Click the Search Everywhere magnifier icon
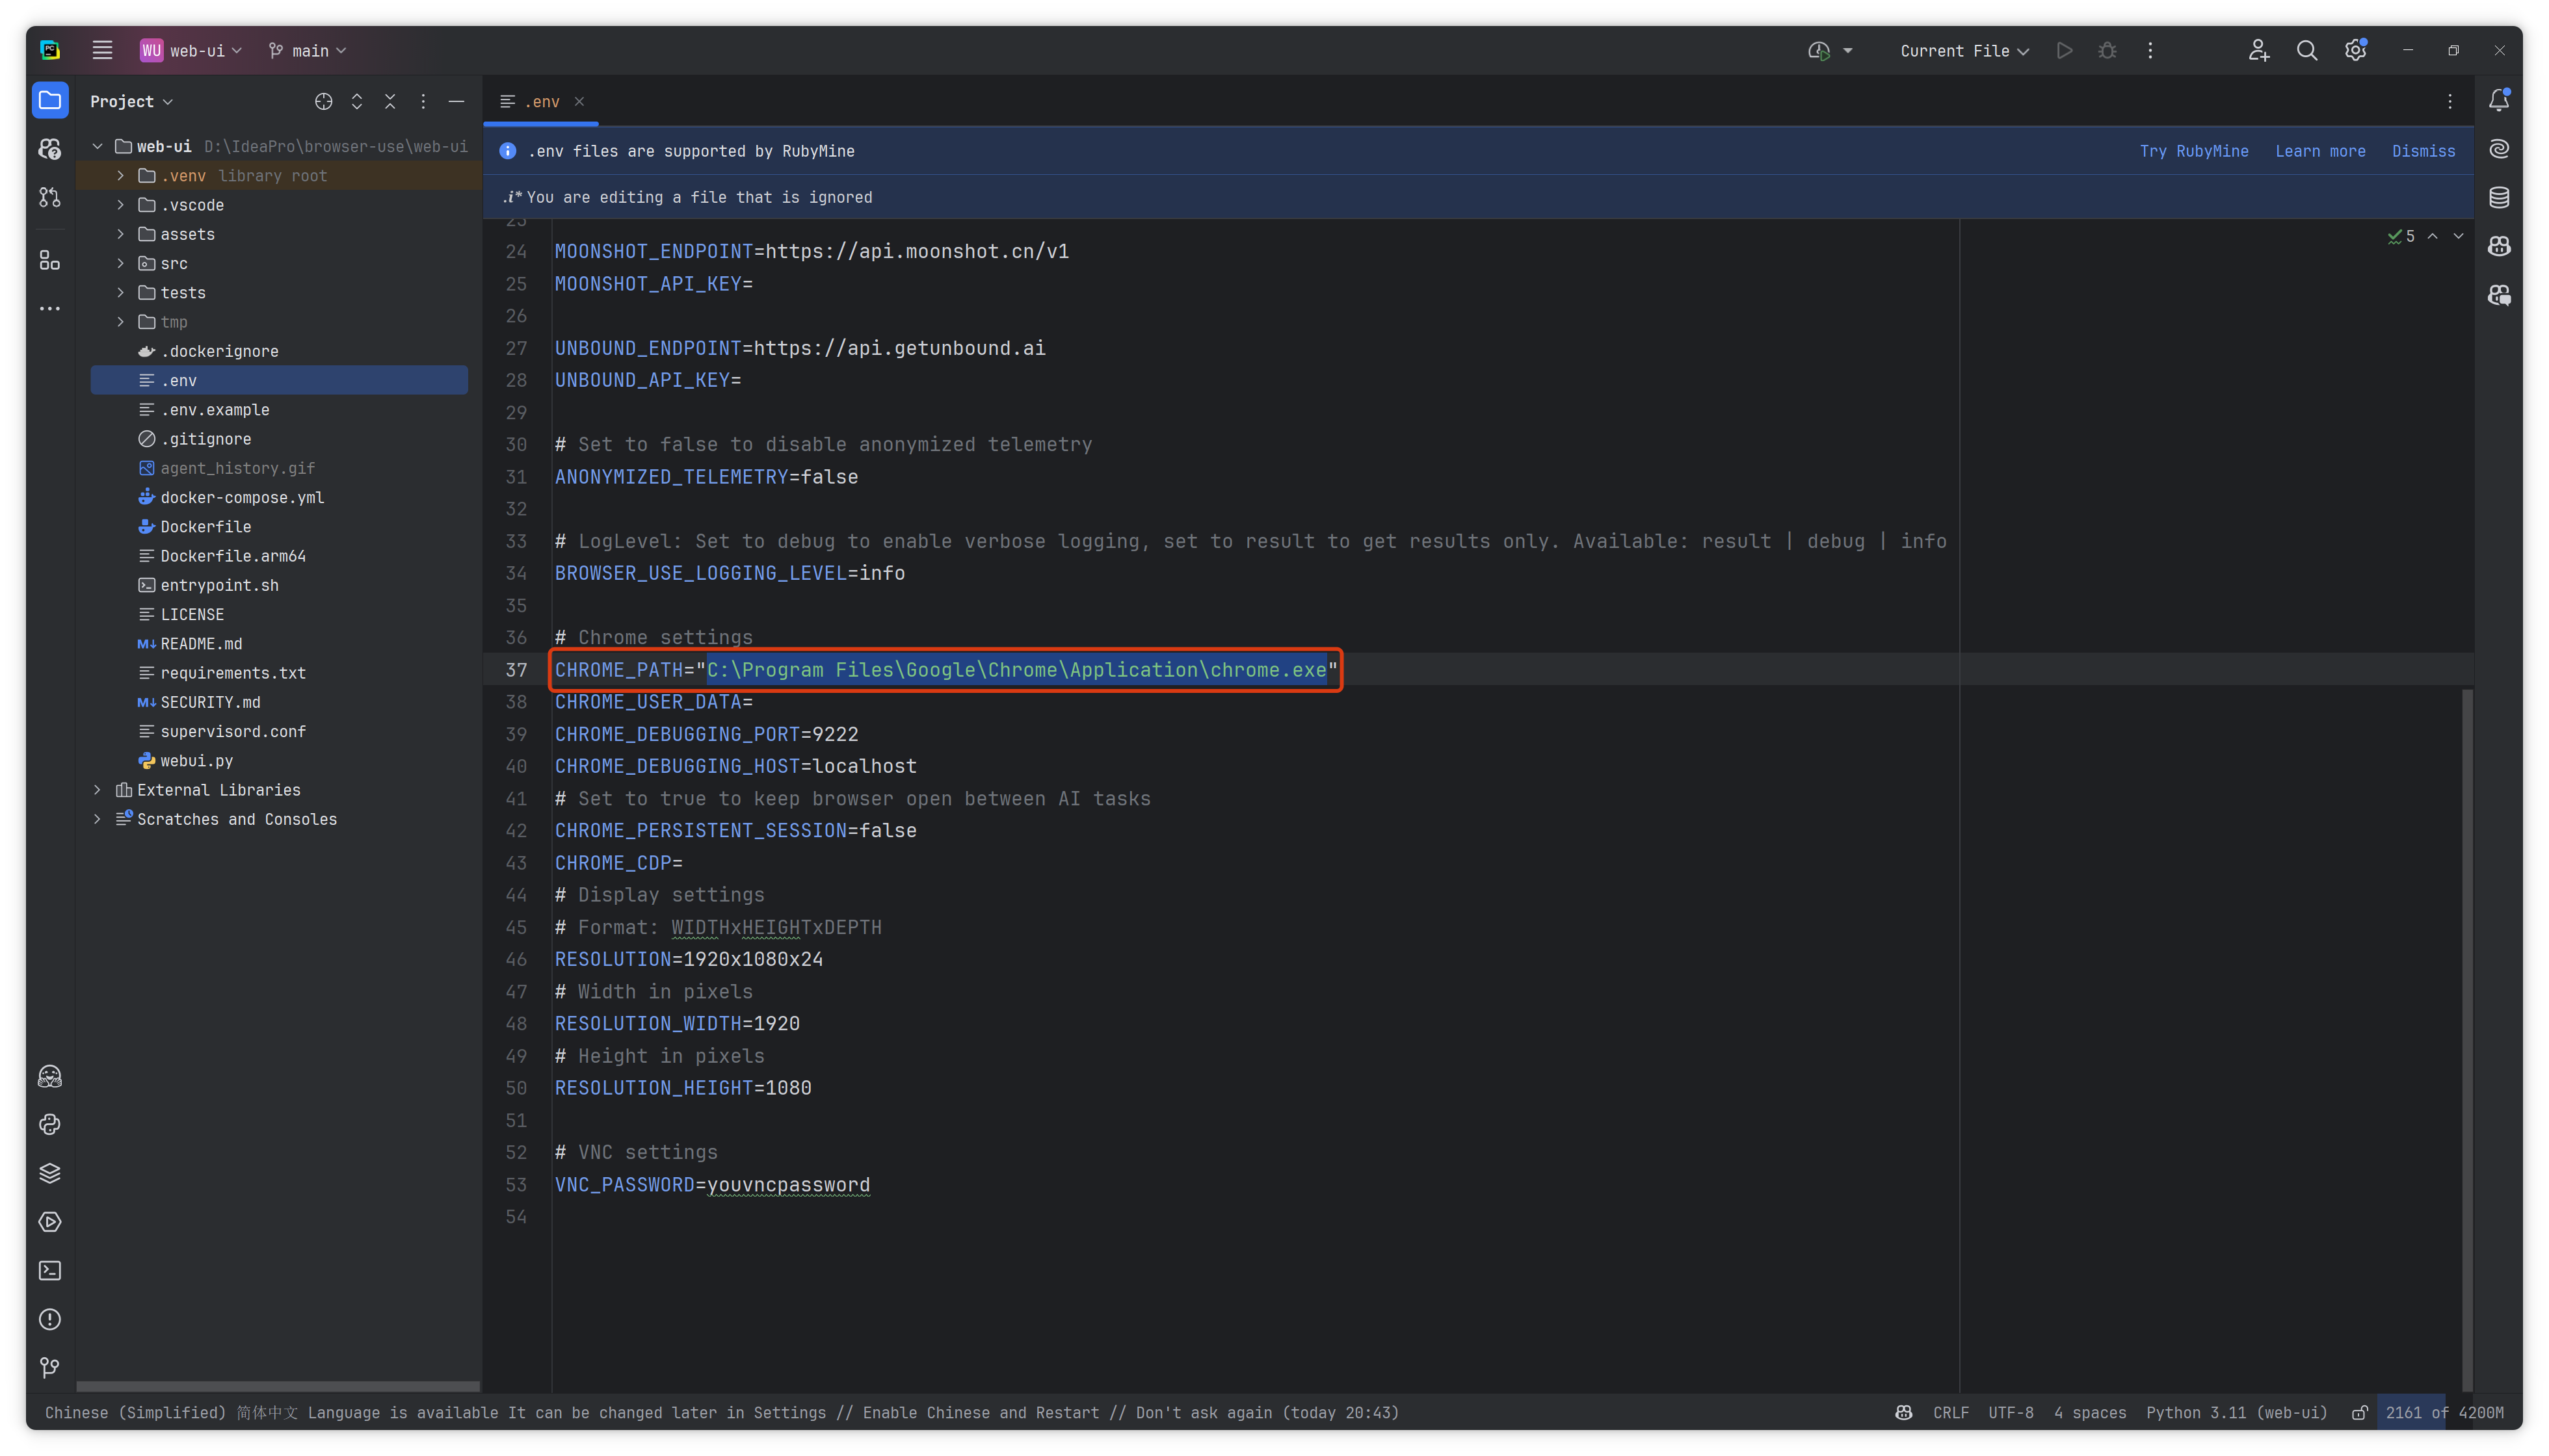The width and height of the screenshot is (2549, 1456). tap(2307, 50)
